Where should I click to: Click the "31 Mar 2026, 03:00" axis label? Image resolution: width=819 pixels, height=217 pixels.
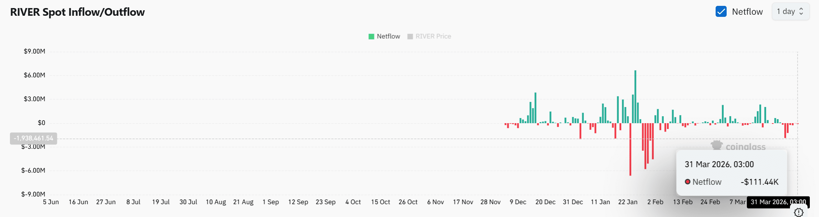[778, 202]
